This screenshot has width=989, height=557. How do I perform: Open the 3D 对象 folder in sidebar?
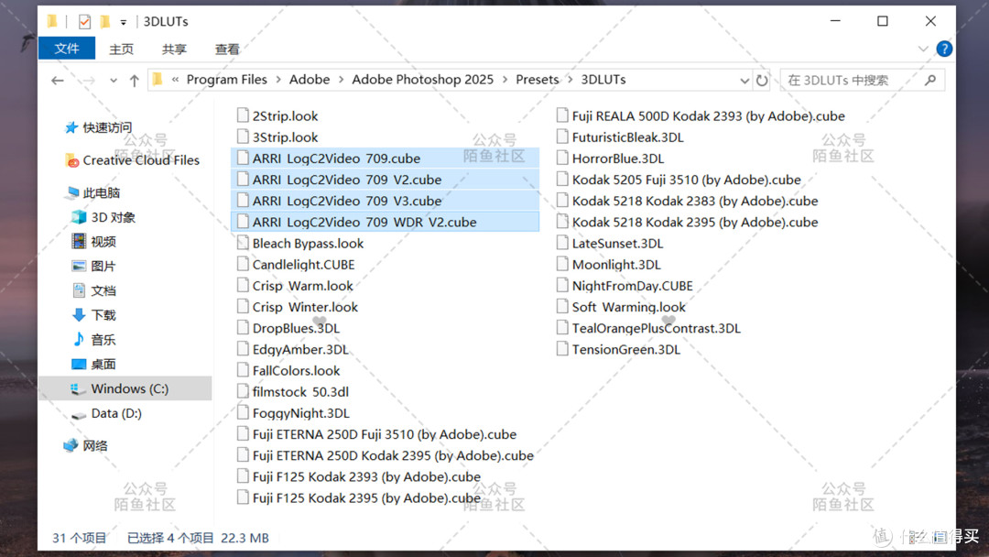click(103, 218)
